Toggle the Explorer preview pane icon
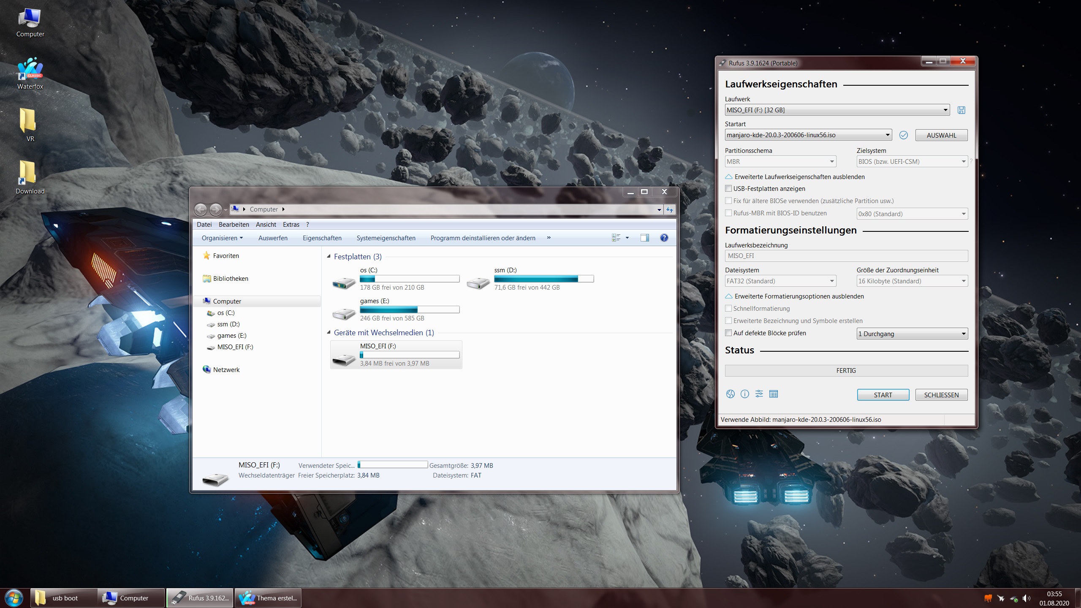 point(644,238)
